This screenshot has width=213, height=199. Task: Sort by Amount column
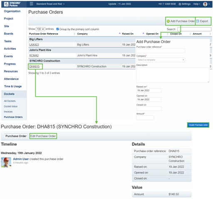(x=202, y=34)
